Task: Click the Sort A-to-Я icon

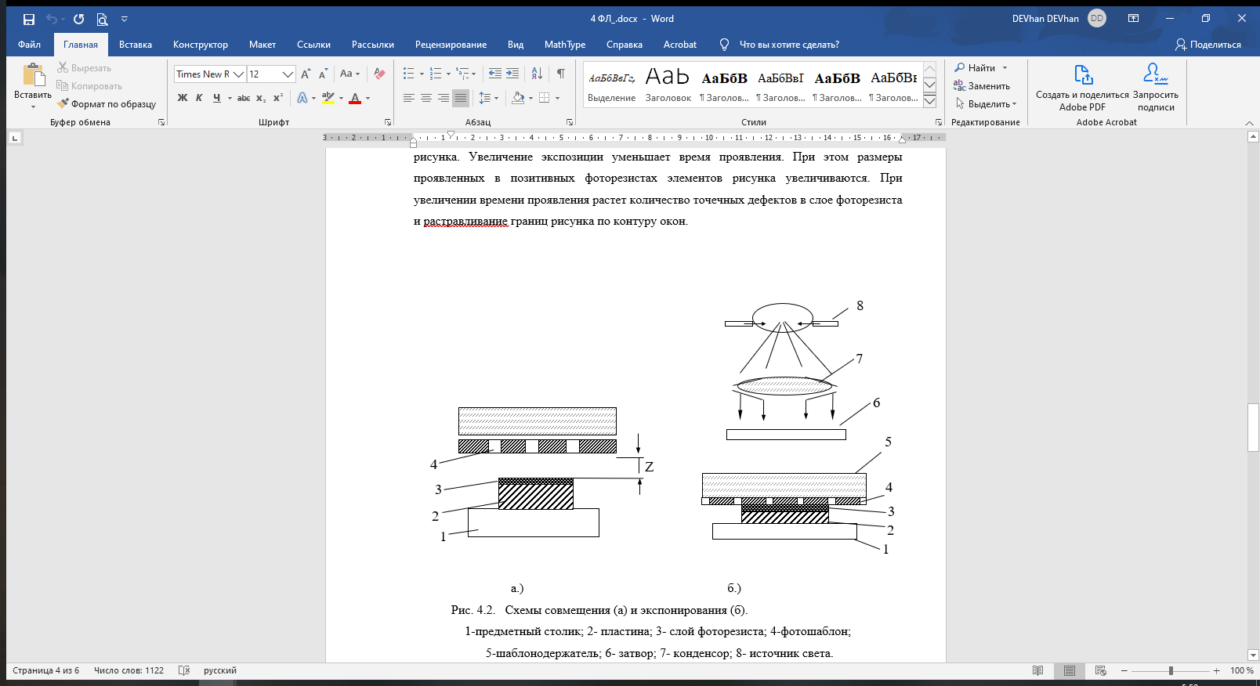Action: click(x=537, y=74)
